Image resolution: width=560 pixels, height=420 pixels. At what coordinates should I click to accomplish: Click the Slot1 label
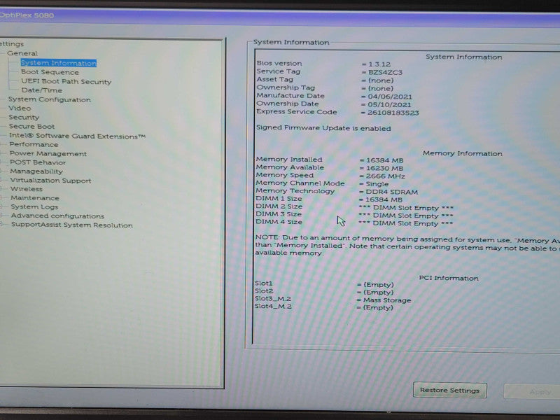[x=264, y=283]
